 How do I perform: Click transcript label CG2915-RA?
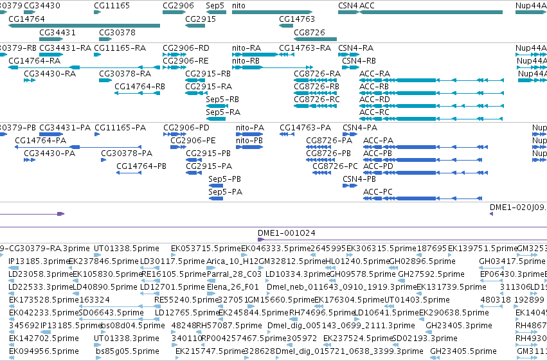point(209,87)
